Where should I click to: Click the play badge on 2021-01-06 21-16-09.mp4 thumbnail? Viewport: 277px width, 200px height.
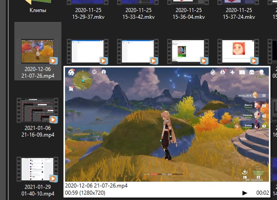coord(53,120)
